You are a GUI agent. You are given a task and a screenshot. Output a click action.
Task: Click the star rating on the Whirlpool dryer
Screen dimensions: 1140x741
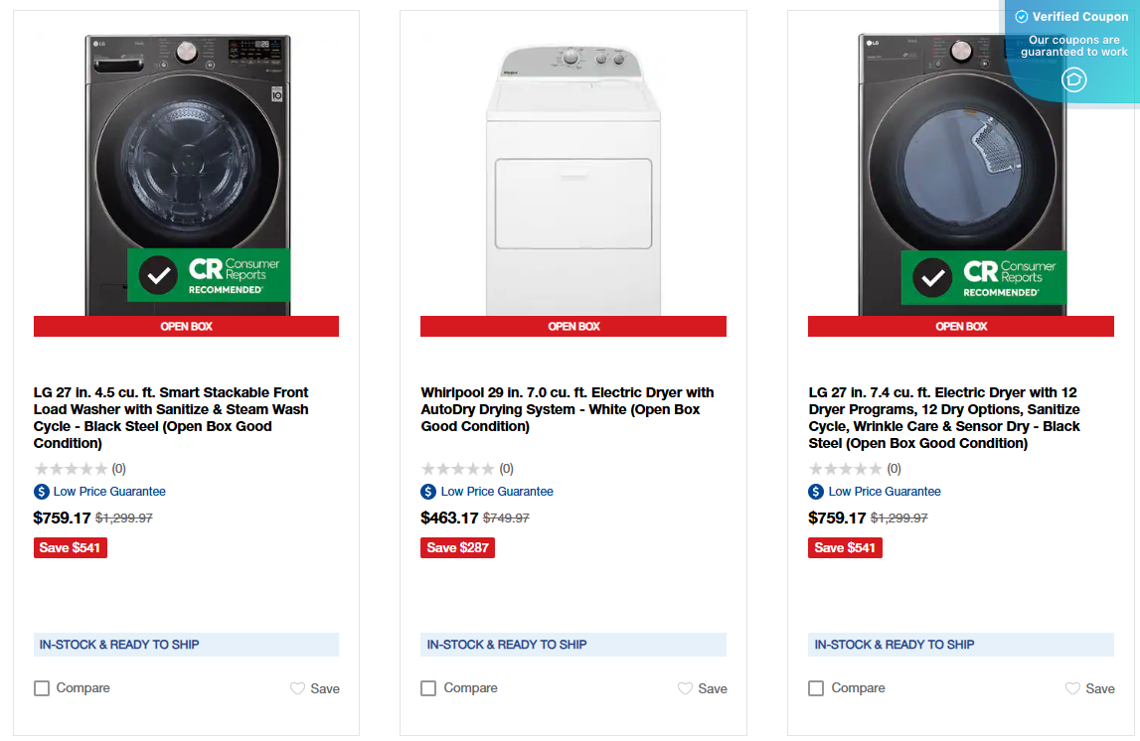(x=458, y=468)
